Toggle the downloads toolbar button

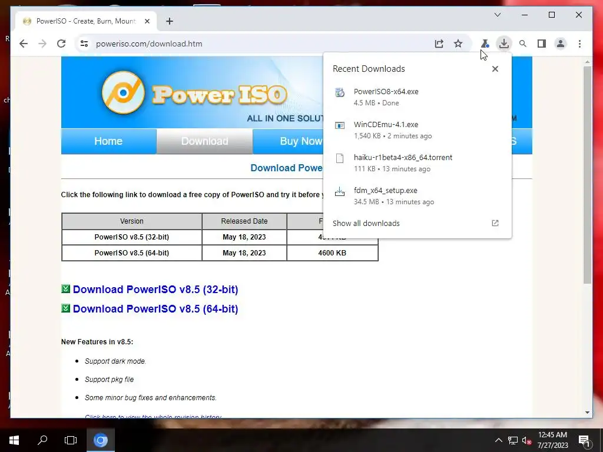[x=503, y=44]
